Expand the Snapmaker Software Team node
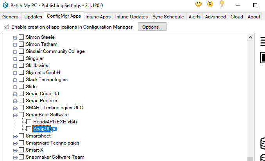Viewport: 265px width, 161px height. 15,158
